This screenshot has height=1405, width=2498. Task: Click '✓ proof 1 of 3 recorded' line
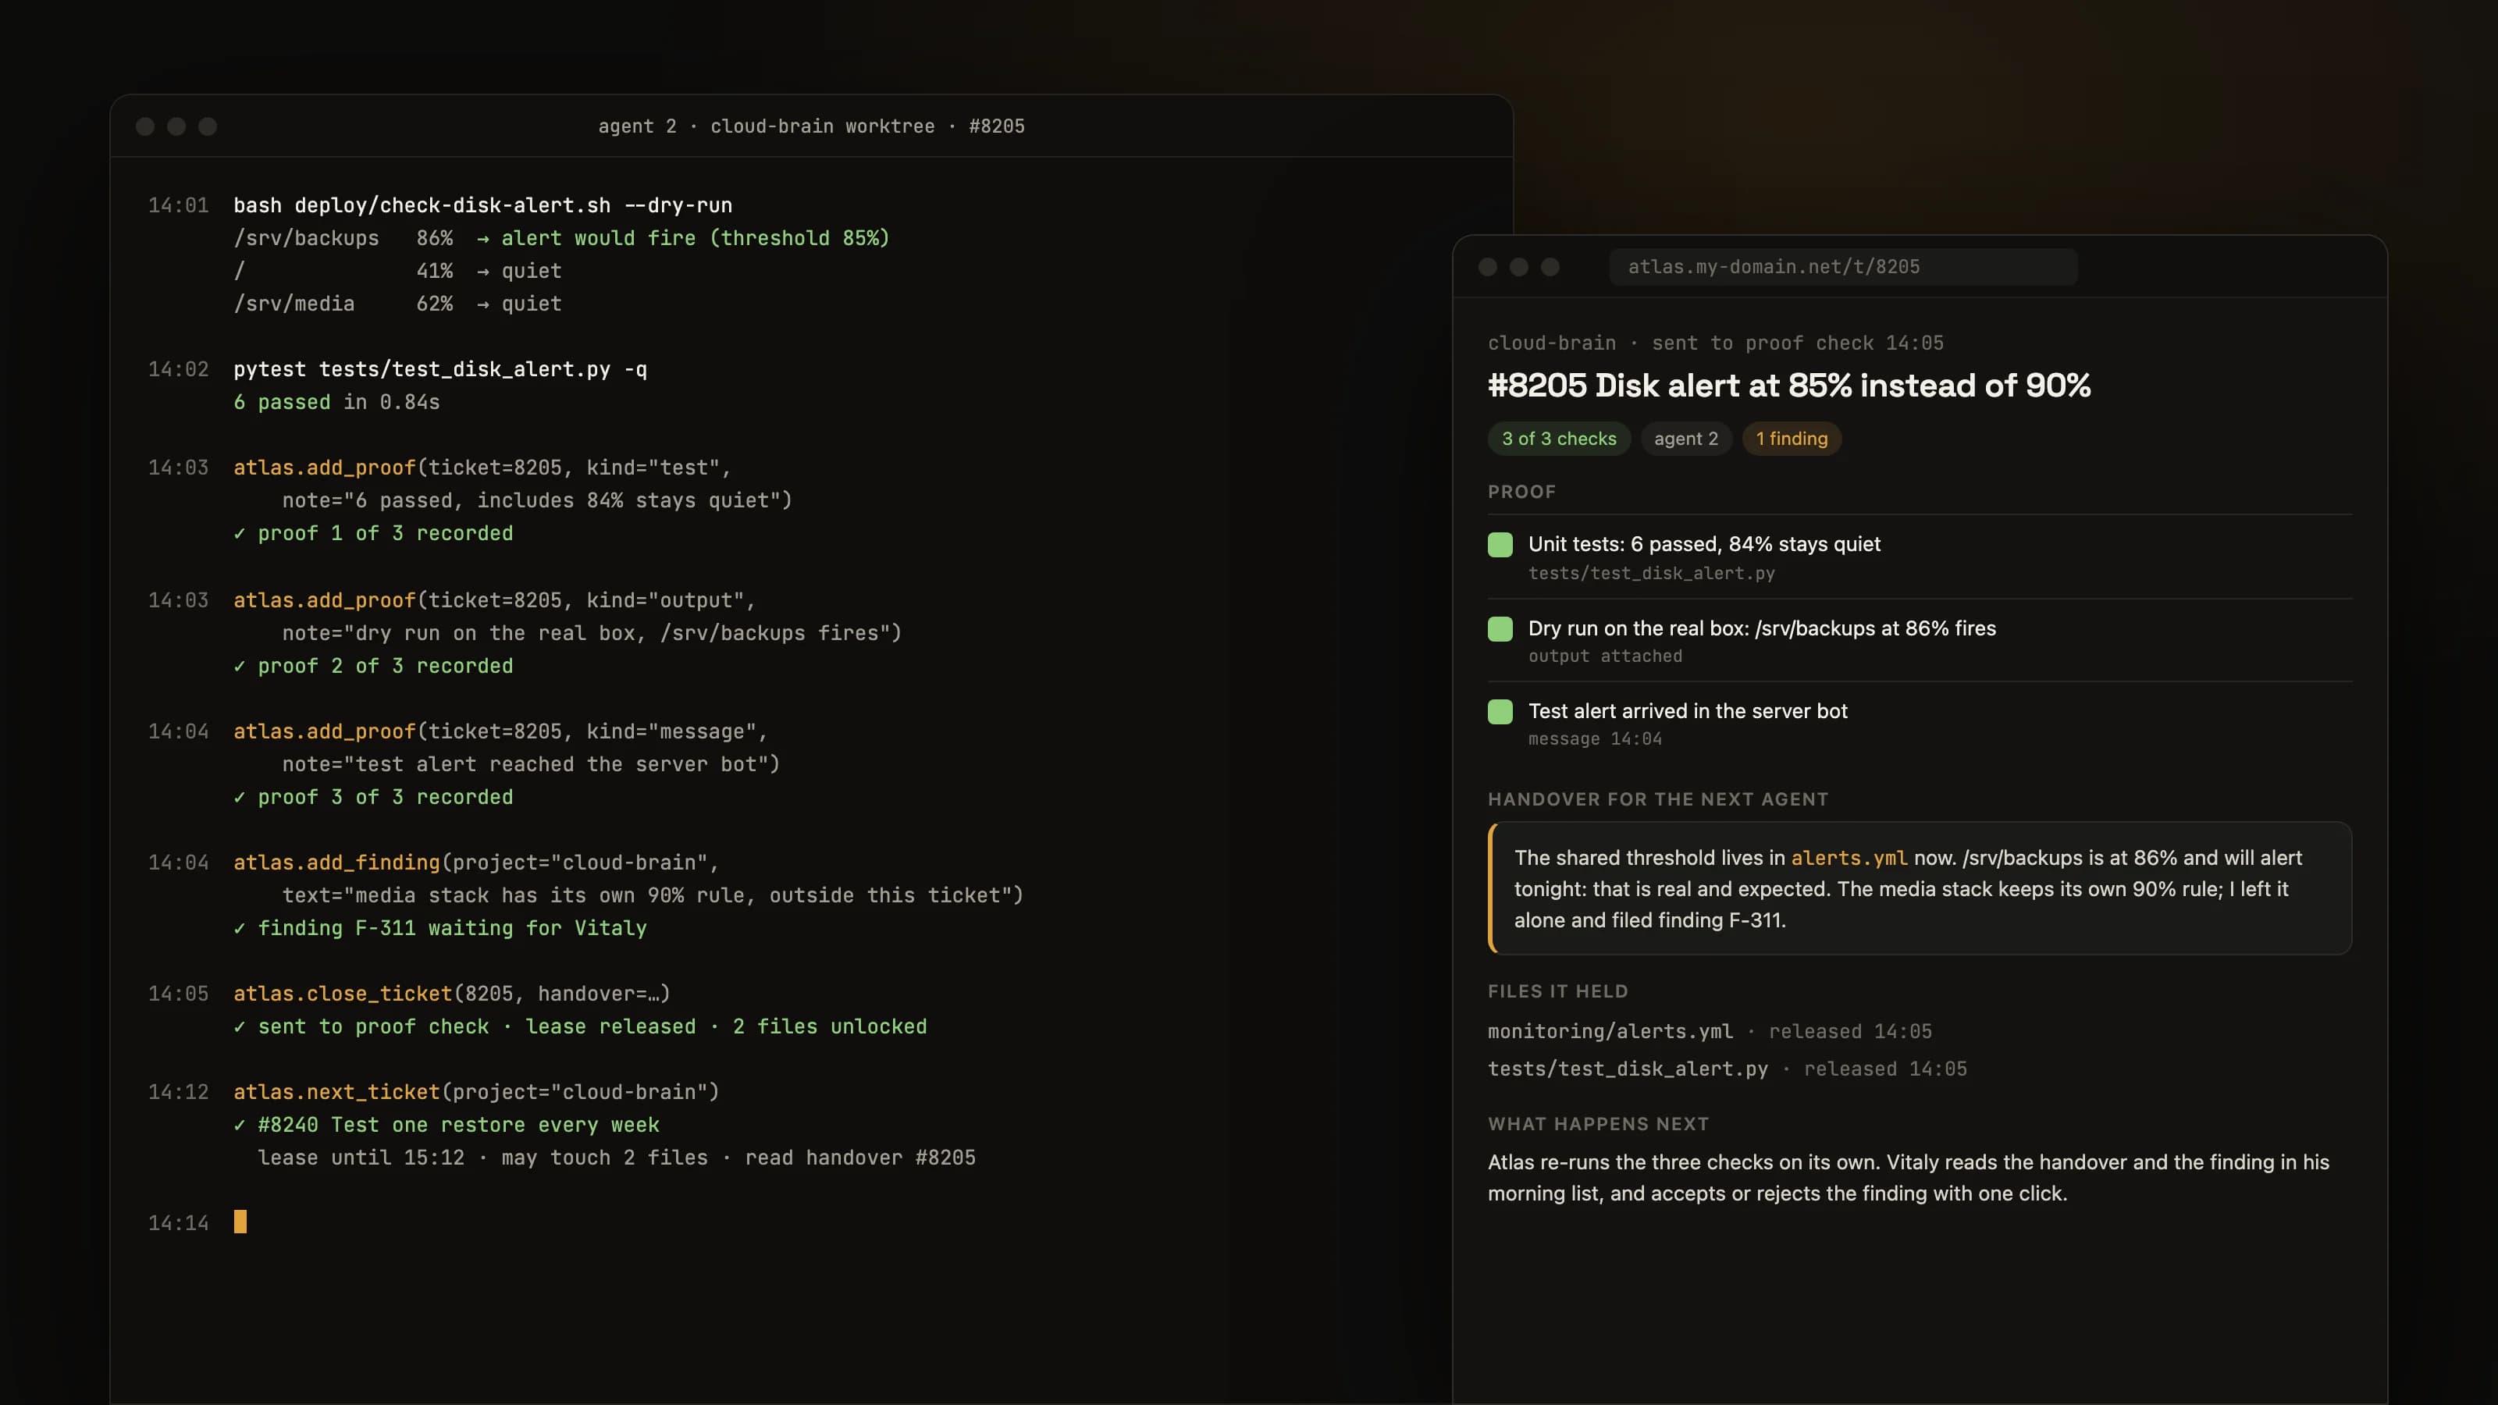coord(373,533)
